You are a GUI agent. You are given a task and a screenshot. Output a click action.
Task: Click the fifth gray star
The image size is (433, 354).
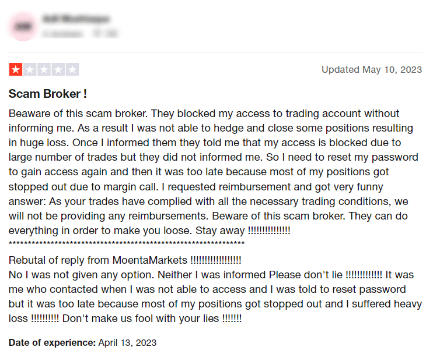pyautogui.click(x=72, y=70)
